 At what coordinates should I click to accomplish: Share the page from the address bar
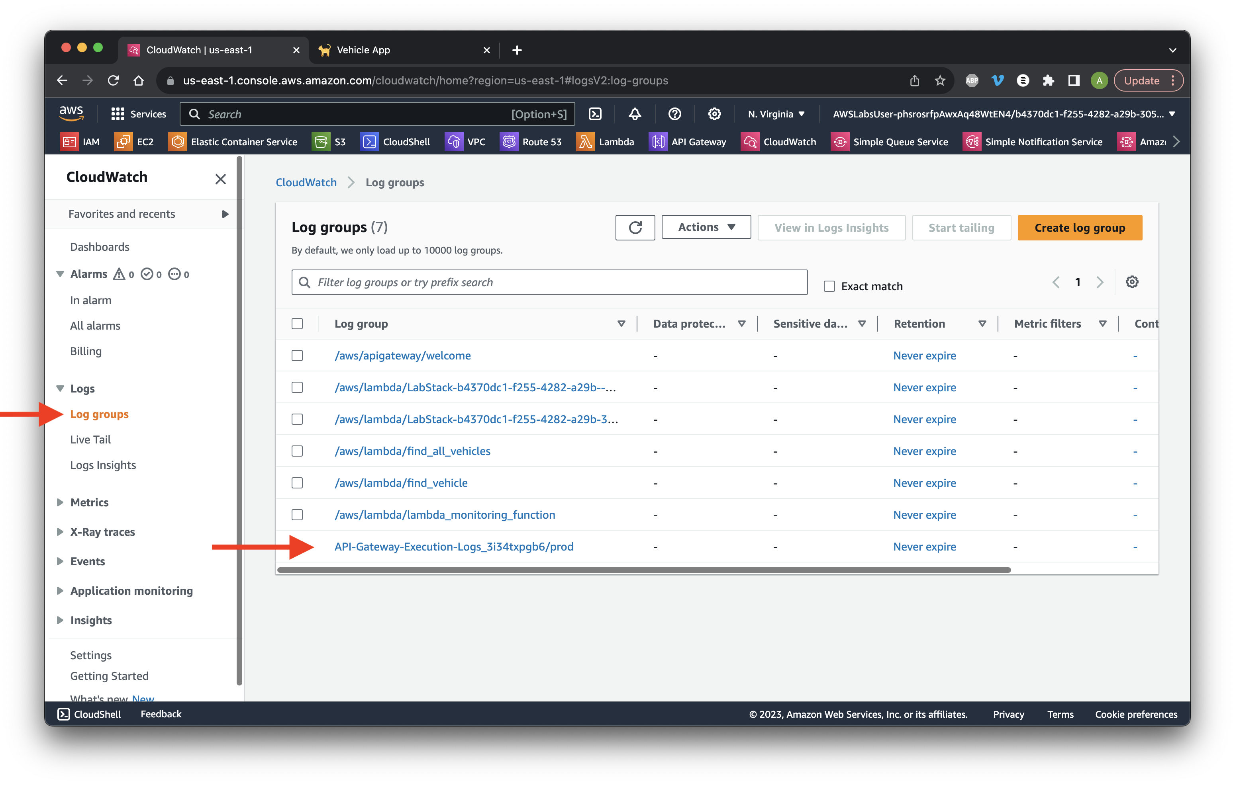914,80
